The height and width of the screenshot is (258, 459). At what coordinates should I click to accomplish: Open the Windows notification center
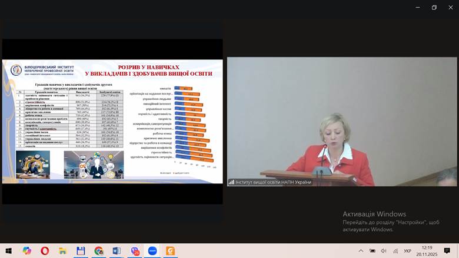[448, 251]
